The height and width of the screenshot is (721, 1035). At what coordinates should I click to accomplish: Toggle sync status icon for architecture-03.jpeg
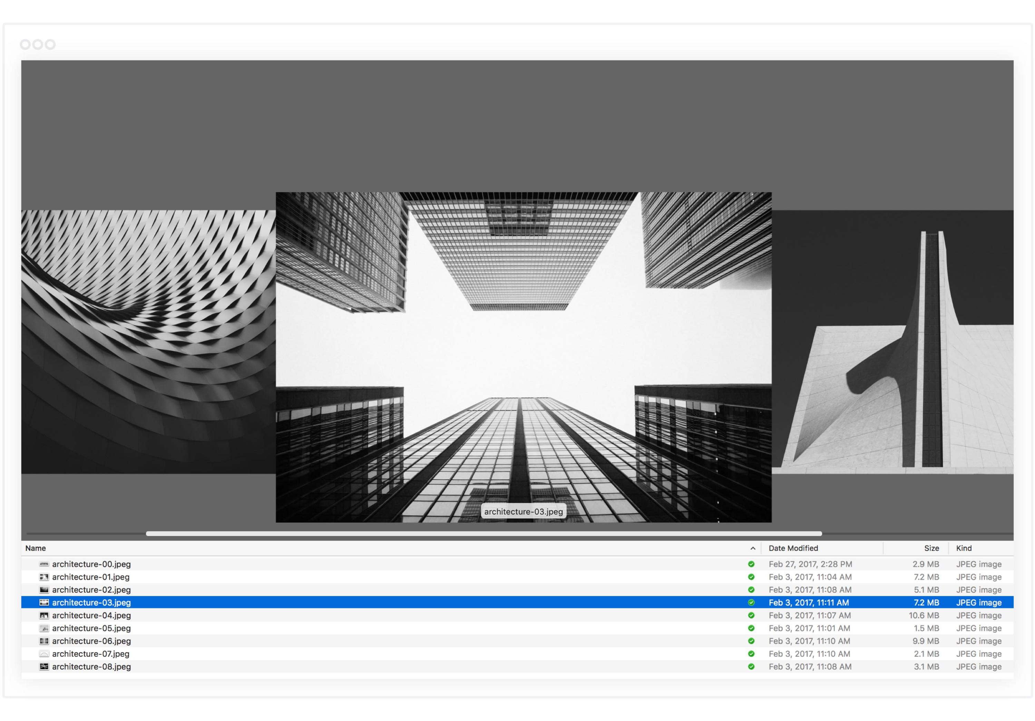751,602
